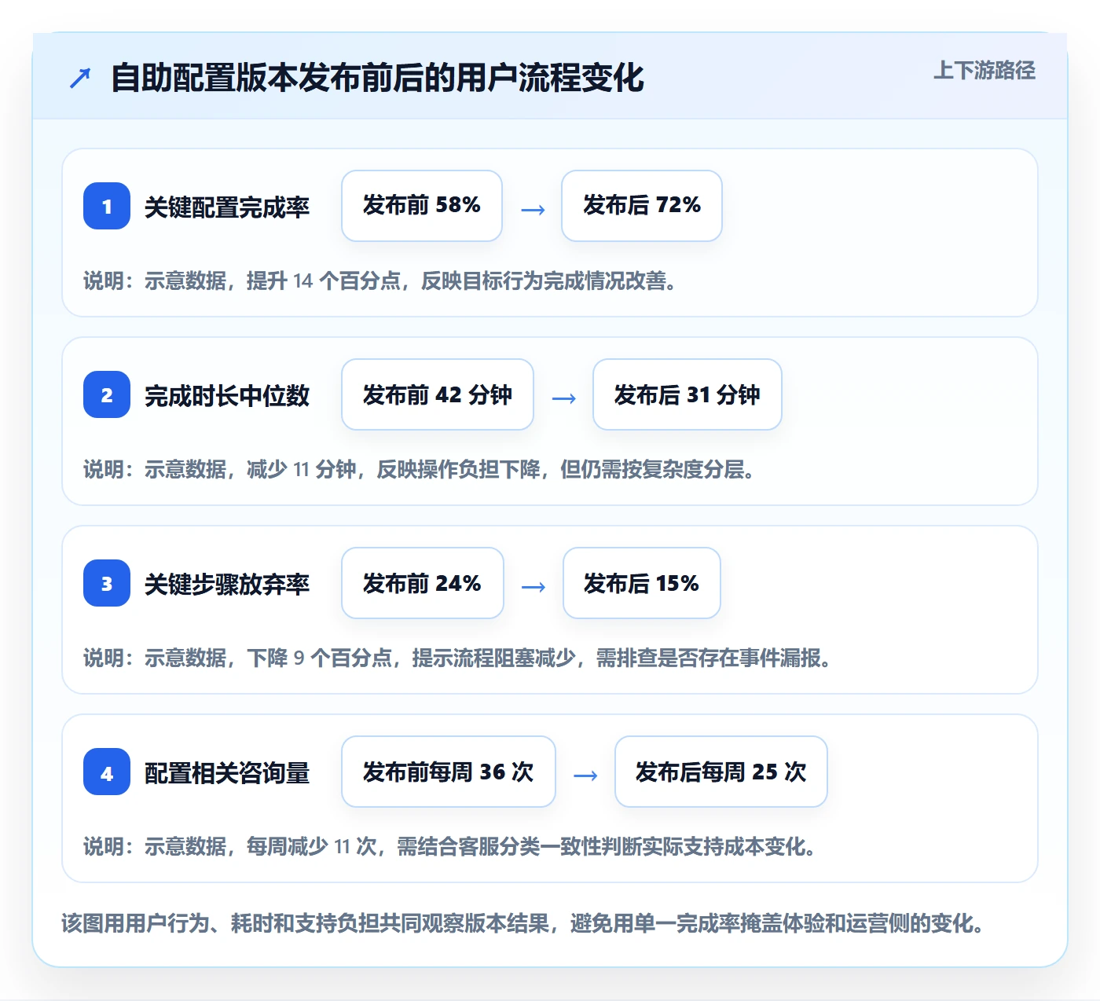This screenshot has width=1100, height=1001.
Task: Click the note about 每周减少 11 次
Action: point(450,846)
